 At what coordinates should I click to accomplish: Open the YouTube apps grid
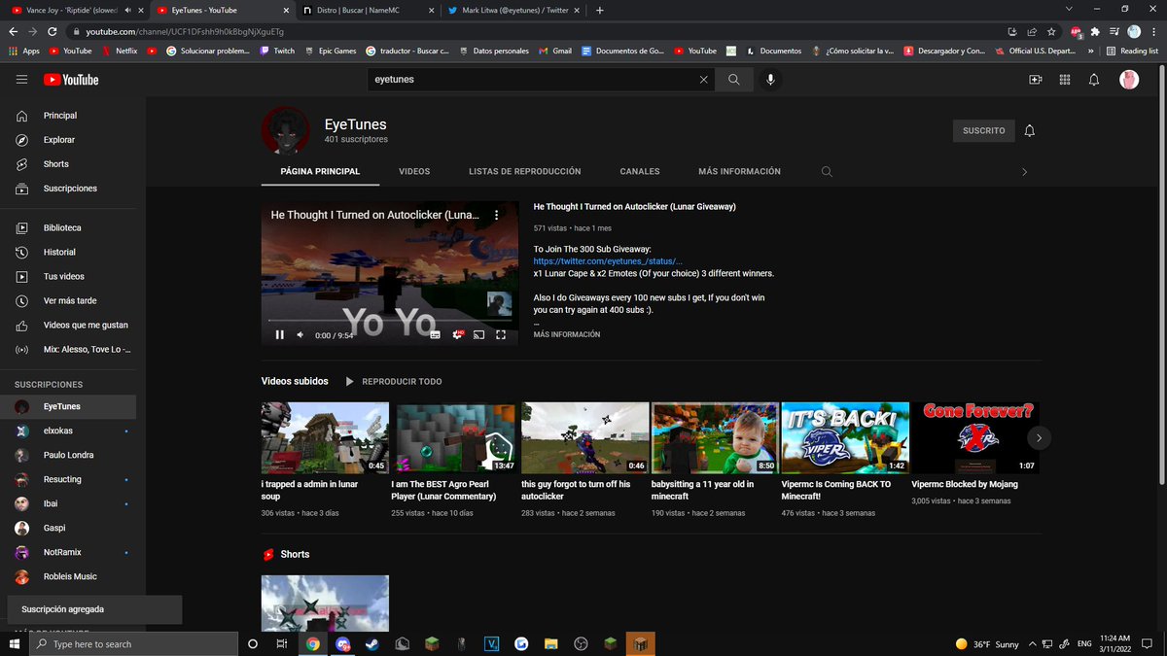(x=1065, y=80)
